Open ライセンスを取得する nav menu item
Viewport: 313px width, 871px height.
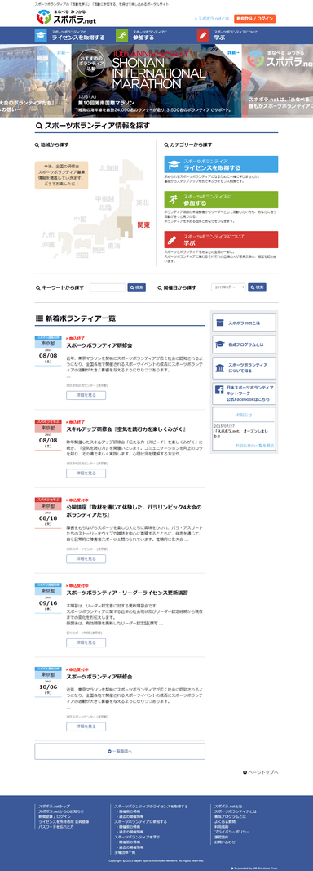pos(69,36)
